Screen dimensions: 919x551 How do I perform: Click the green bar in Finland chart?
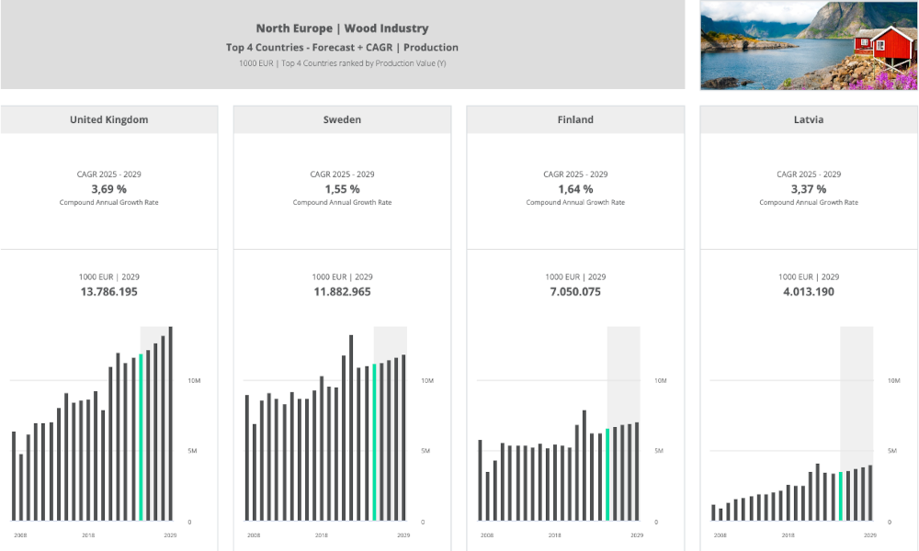pyautogui.click(x=607, y=475)
